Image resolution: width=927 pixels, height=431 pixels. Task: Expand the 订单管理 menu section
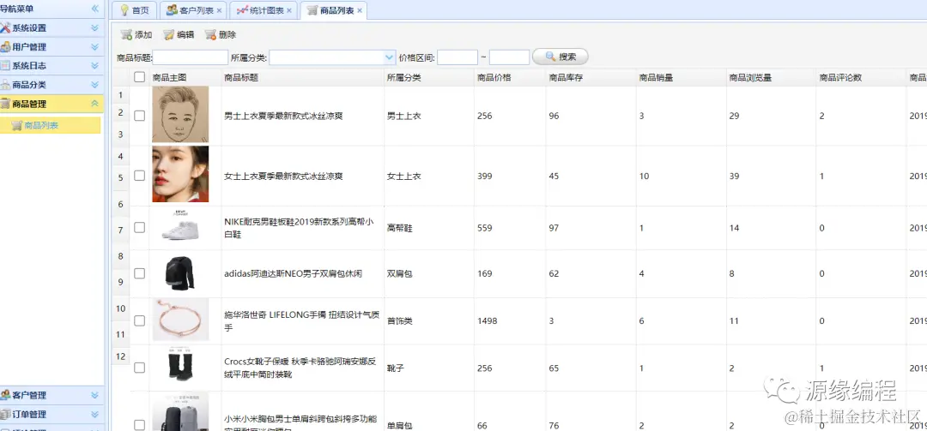point(94,414)
